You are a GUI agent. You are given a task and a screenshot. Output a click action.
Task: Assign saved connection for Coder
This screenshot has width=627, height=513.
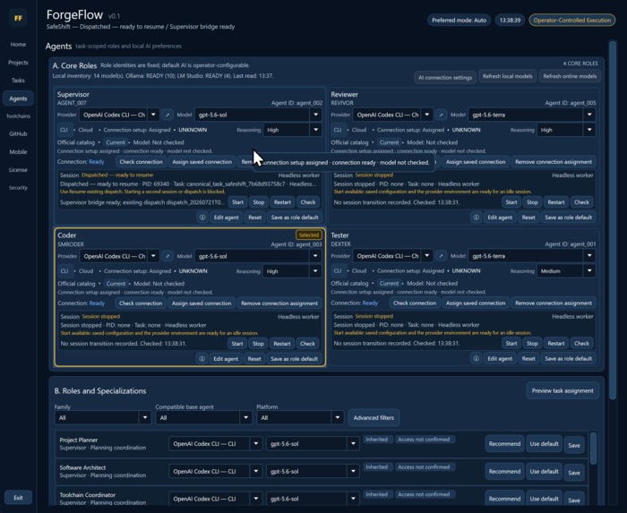click(202, 304)
